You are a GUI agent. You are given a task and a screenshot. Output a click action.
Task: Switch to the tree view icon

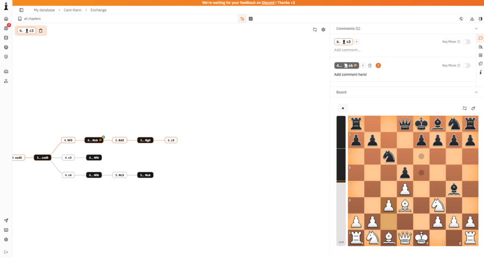242,19
